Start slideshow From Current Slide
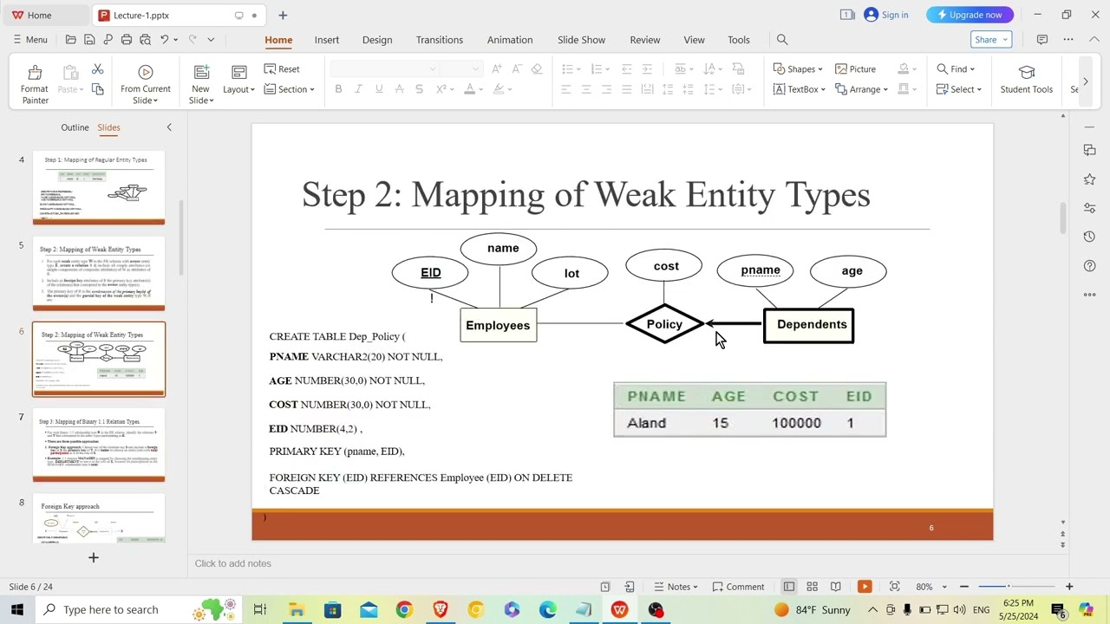 [x=146, y=84]
